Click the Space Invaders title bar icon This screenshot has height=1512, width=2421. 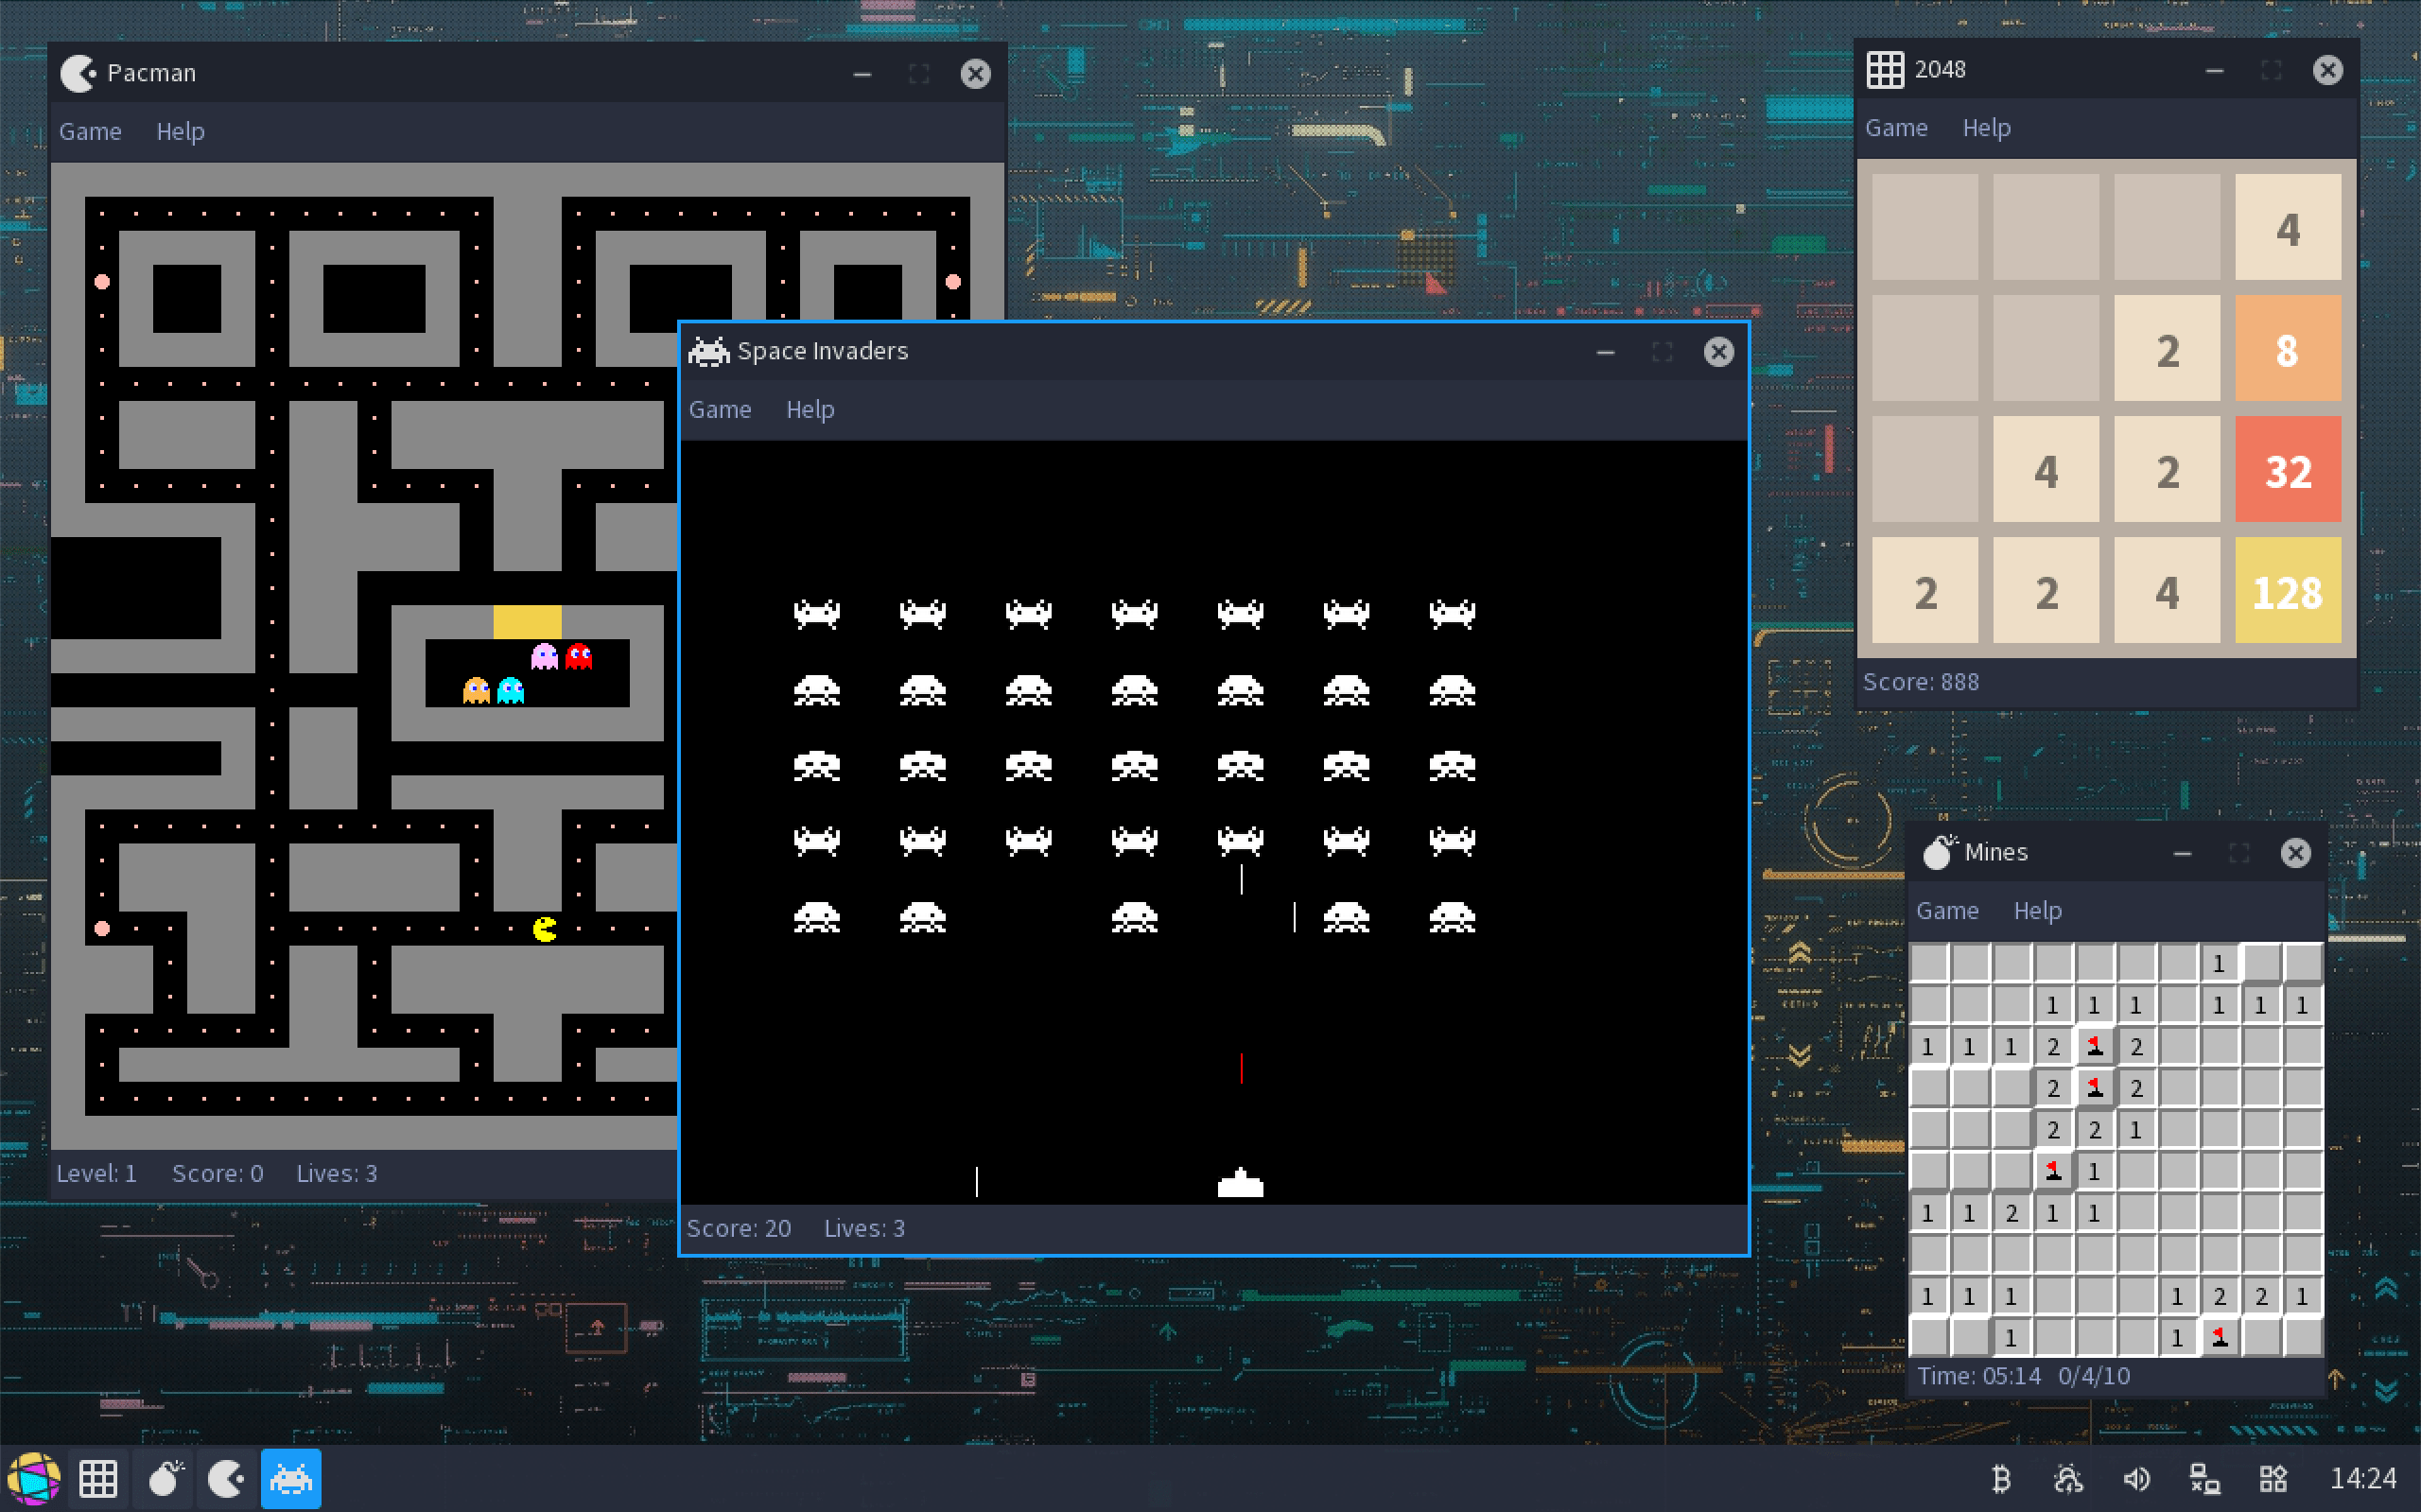709,351
